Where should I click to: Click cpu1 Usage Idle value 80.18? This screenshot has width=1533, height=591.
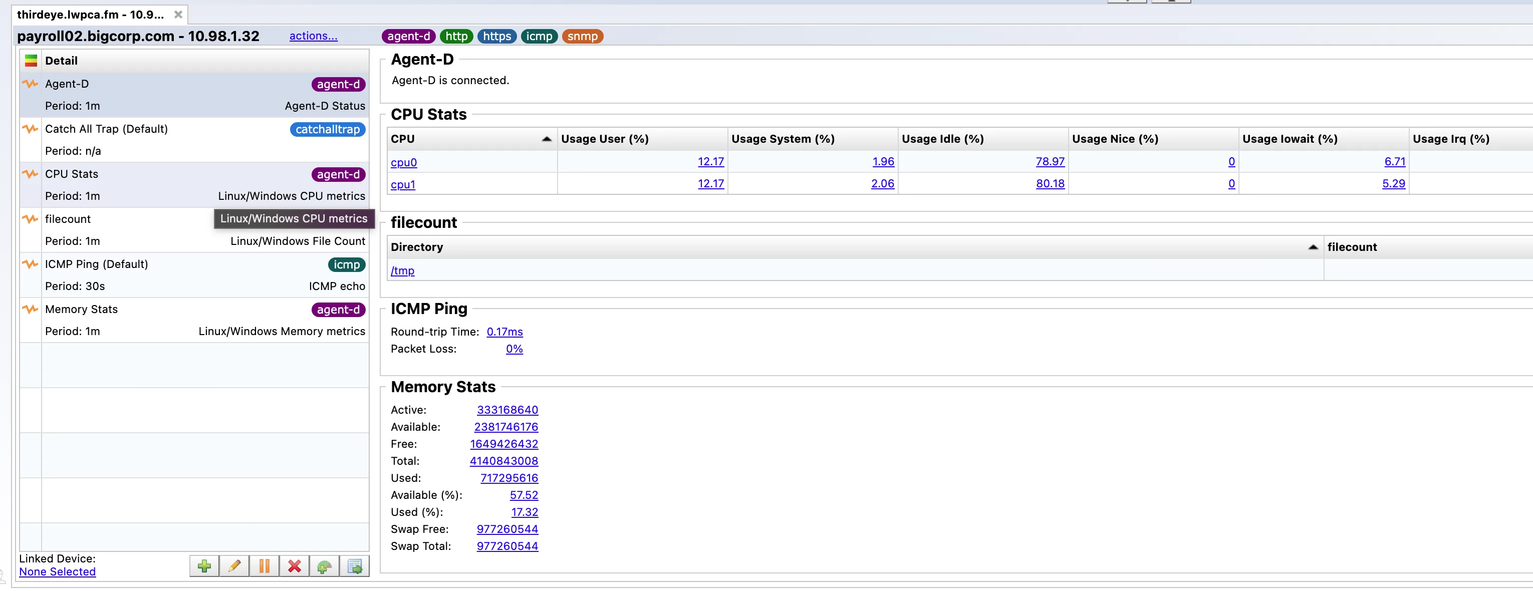[1050, 183]
